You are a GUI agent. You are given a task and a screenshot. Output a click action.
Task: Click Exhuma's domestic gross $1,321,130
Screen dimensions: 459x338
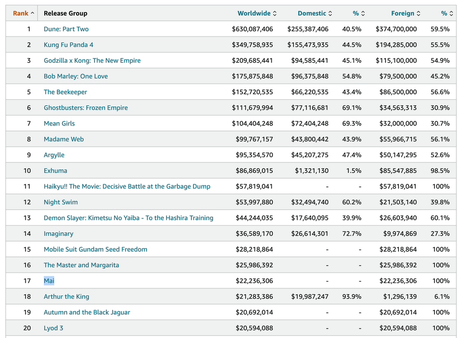tap(312, 171)
